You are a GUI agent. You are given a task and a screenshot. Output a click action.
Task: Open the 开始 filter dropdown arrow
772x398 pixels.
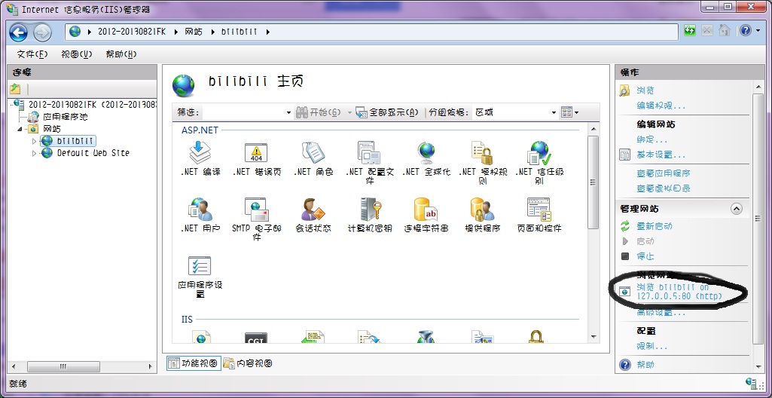click(x=349, y=113)
